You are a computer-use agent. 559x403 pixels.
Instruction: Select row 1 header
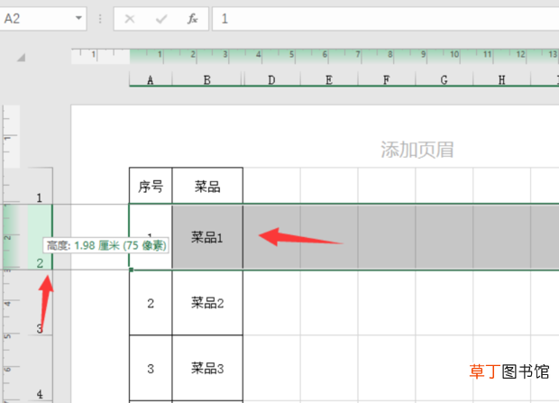[x=40, y=186]
